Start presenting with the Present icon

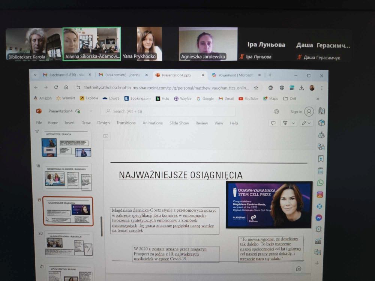(x=285, y=123)
